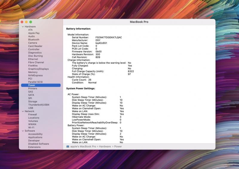The width and height of the screenshot is (239, 169).
Task: Click the State of Charge value 97
Action: click(x=129, y=74)
